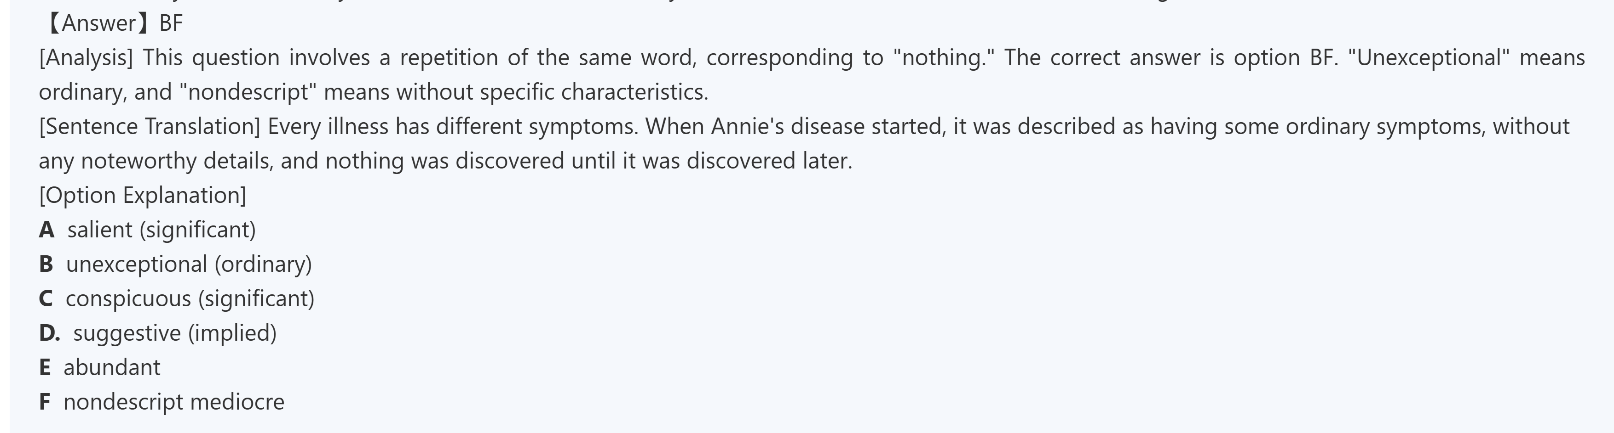Select the "nondescript mediocre" option text
The height and width of the screenshot is (433, 1614).
click(x=173, y=402)
